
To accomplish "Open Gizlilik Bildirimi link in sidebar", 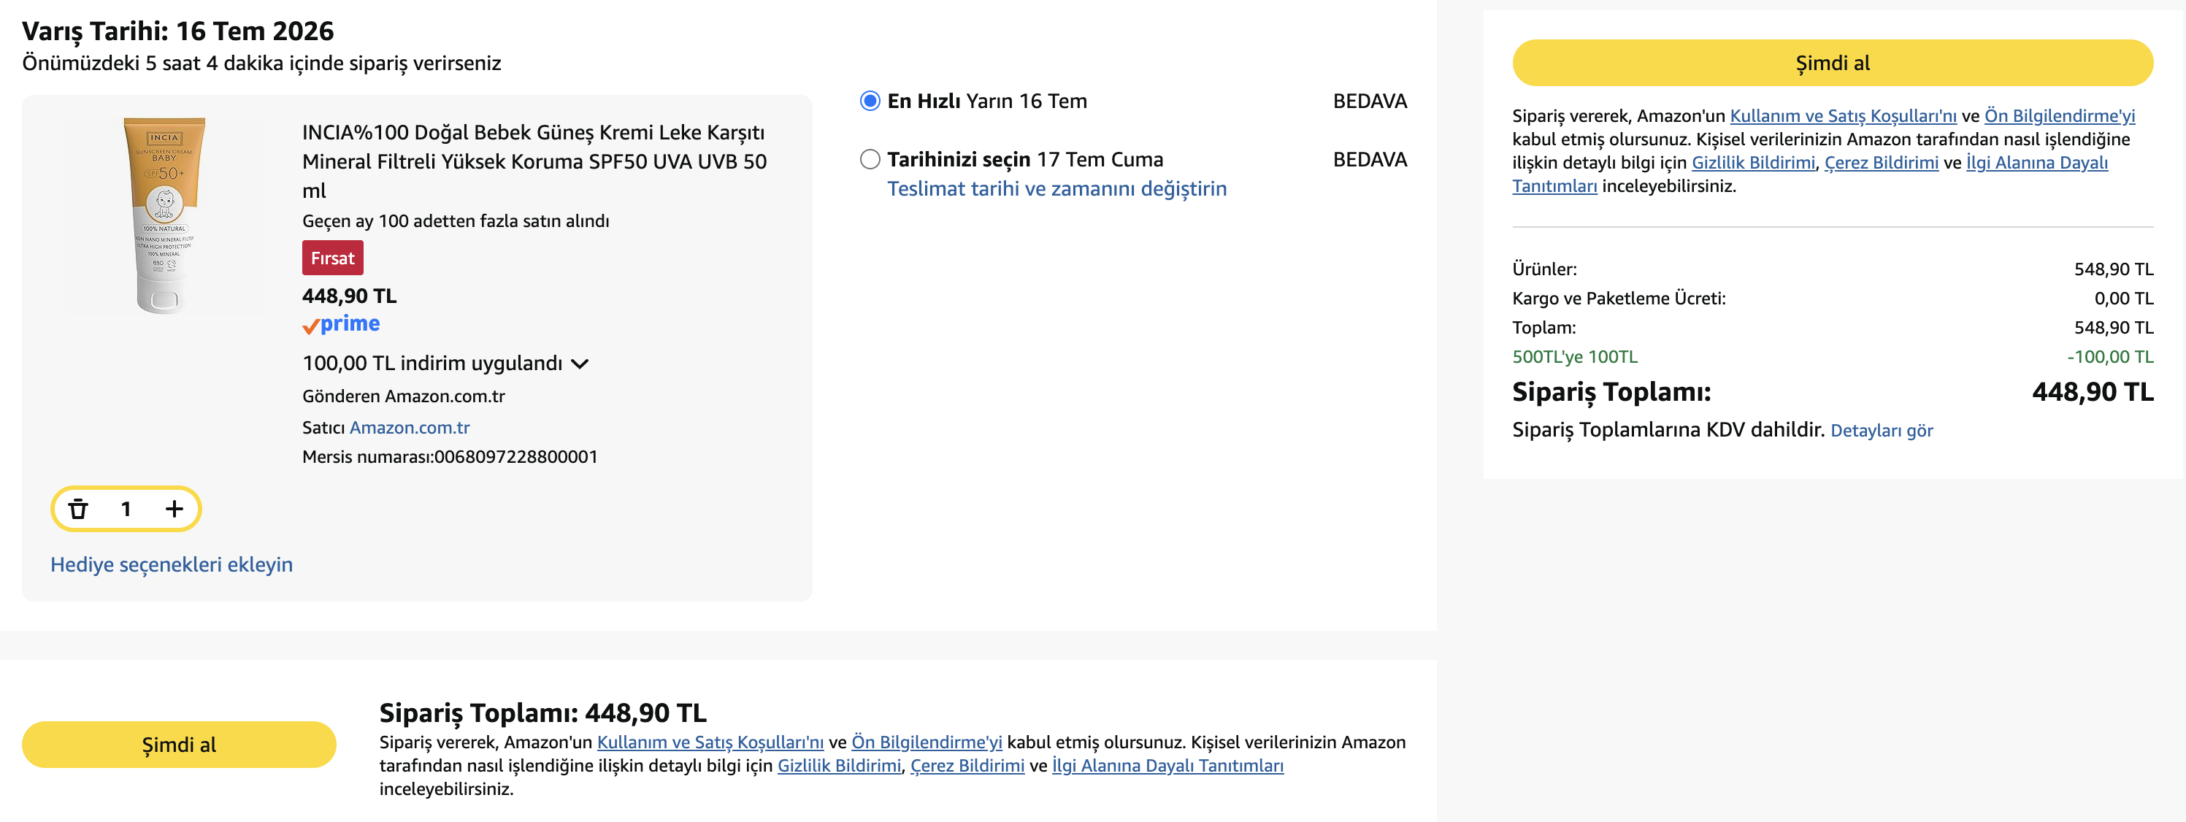I will point(1753,162).
